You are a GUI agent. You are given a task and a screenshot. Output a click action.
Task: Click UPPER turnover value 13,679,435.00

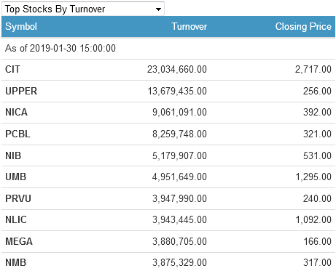177,91
